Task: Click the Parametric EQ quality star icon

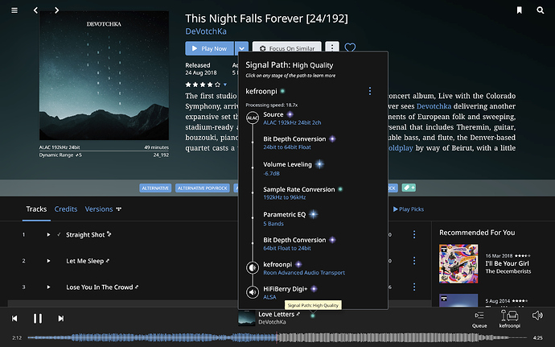Action: point(313,214)
